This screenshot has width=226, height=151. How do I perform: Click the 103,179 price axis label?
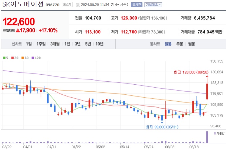pyautogui.click(x=216, y=115)
